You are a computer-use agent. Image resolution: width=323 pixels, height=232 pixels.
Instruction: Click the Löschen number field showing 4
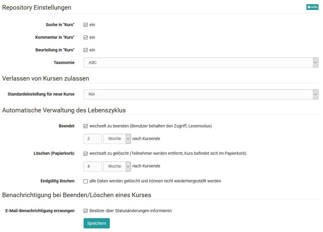[x=93, y=166]
